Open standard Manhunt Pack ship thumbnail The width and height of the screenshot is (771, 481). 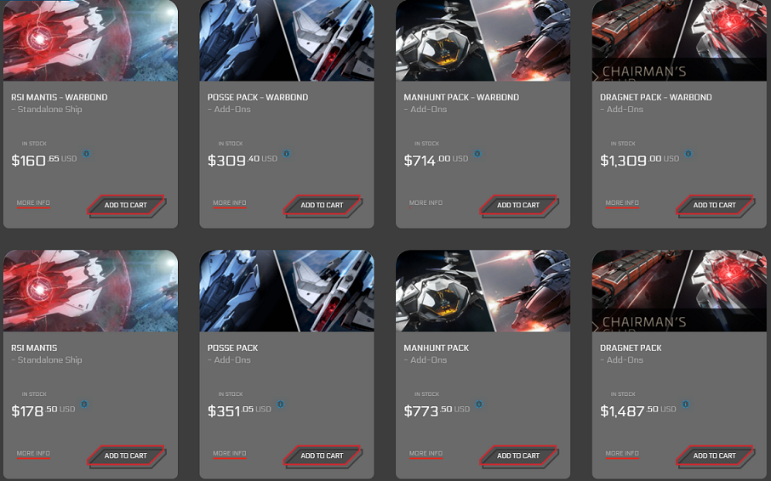[x=483, y=291]
